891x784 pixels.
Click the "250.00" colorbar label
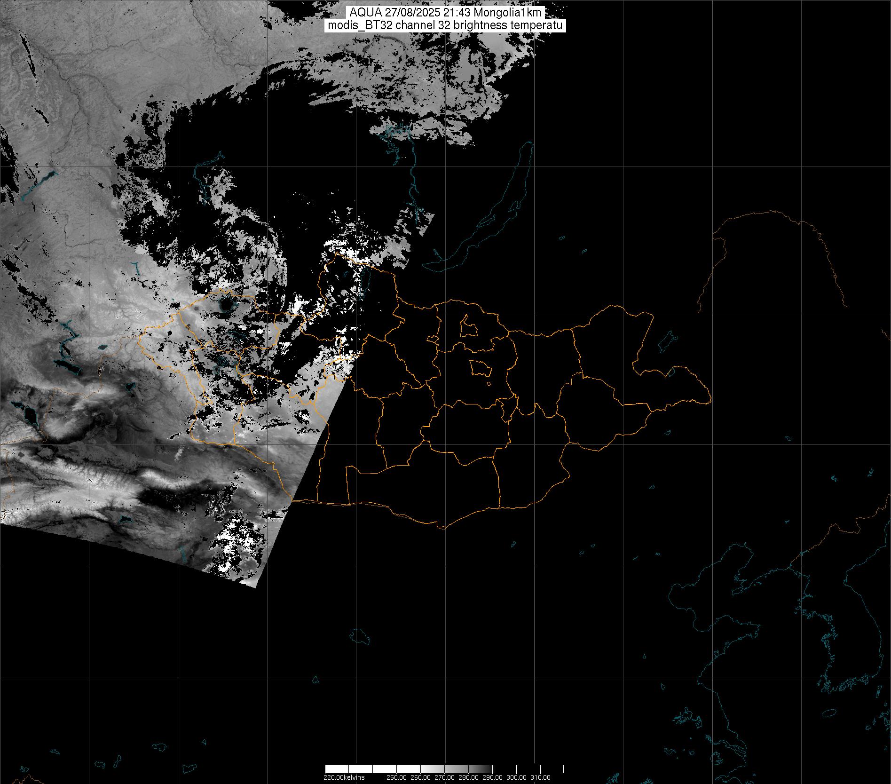point(397,777)
